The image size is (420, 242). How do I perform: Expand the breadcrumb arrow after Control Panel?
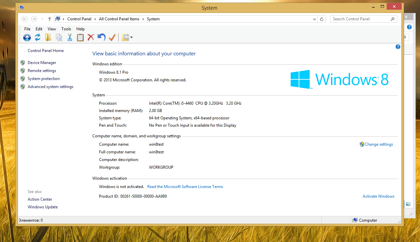tap(95, 19)
